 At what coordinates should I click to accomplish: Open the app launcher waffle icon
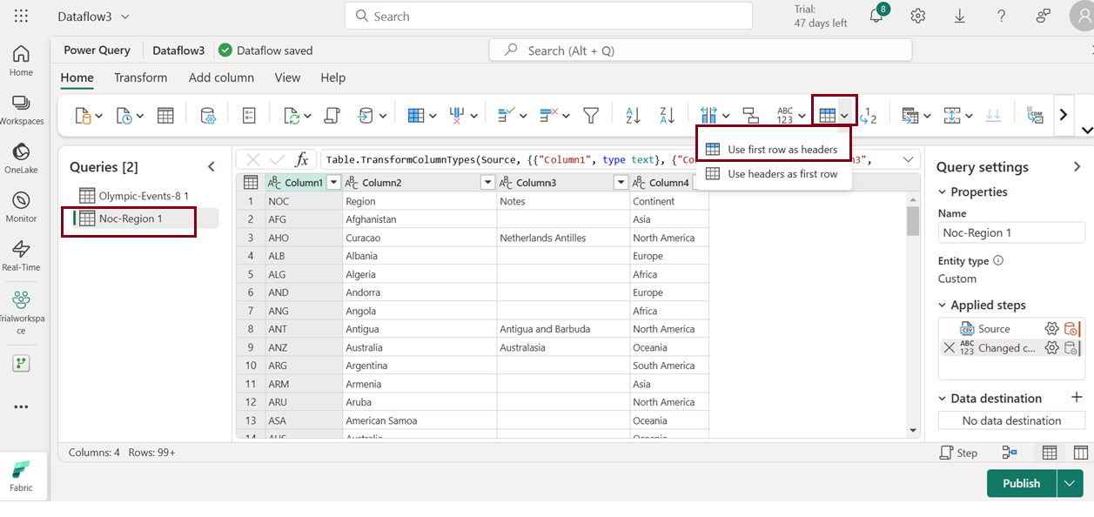coord(21,16)
